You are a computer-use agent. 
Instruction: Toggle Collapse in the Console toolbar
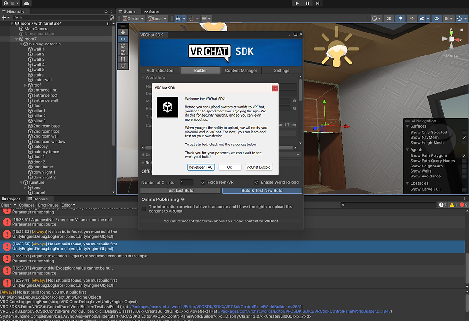click(x=27, y=205)
